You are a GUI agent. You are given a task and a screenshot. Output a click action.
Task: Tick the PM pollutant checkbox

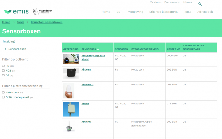pos(3,66)
